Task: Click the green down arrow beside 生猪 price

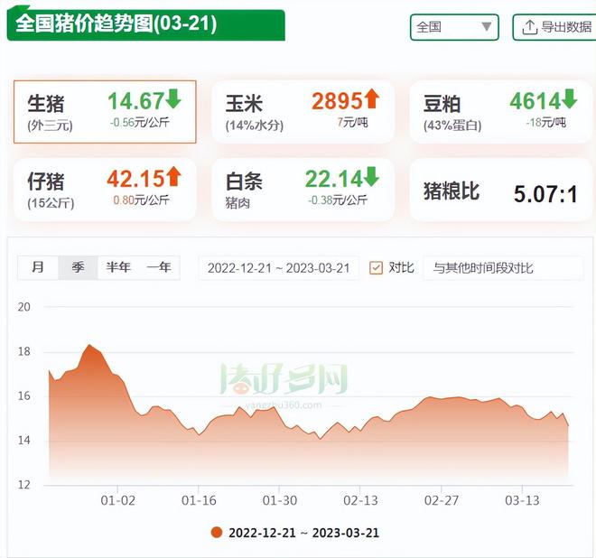Action: 174,99
